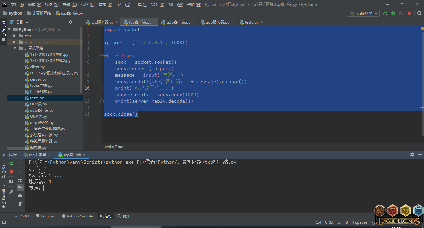Click the print console output icon

(x=20, y=196)
